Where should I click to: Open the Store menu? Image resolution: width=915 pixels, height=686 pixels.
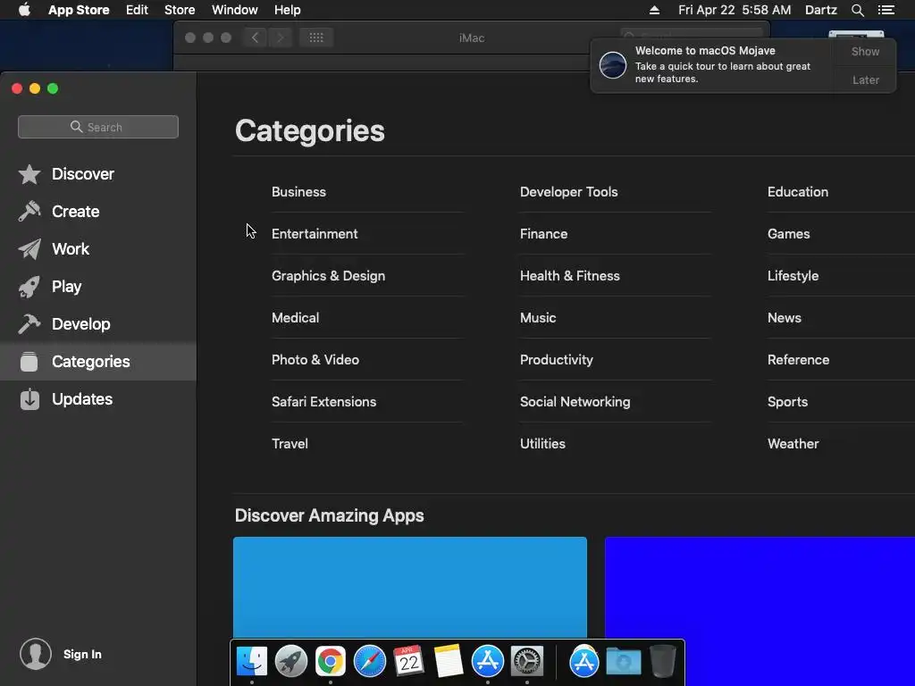(x=180, y=10)
